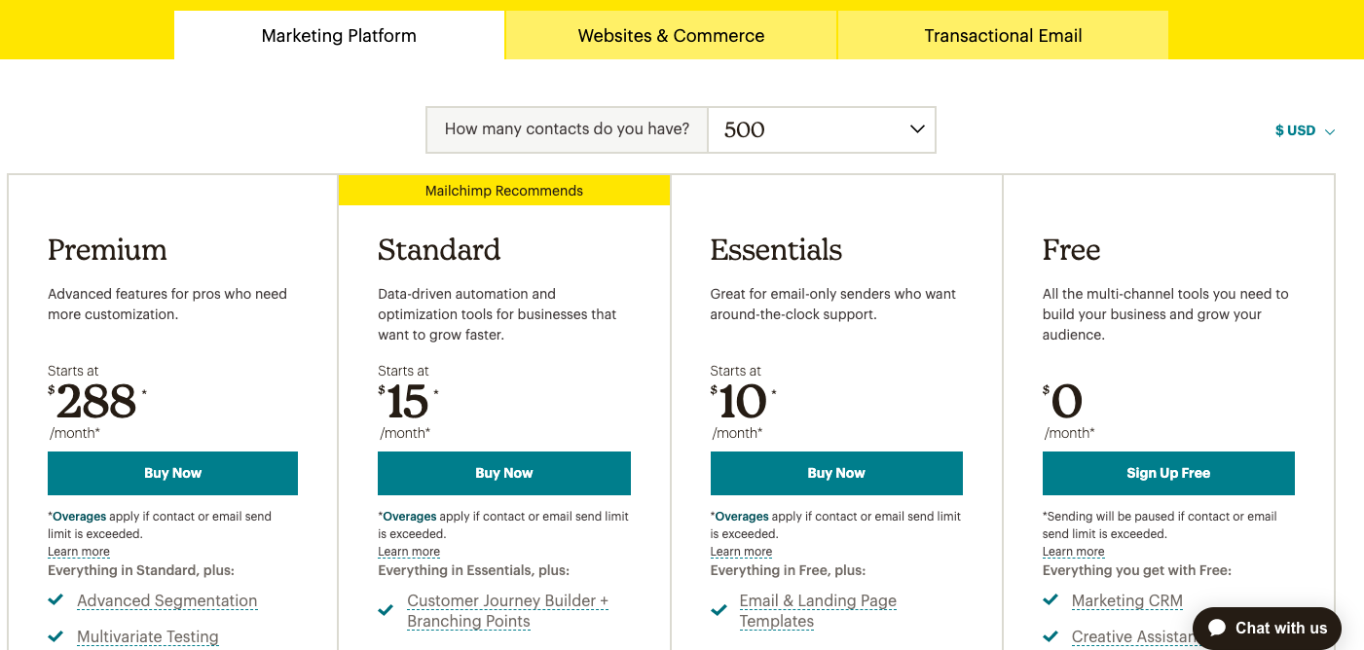Open the Advanced Segmentation feature link
1364x650 pixels.
[167, 600]
